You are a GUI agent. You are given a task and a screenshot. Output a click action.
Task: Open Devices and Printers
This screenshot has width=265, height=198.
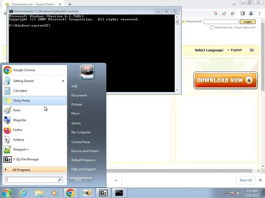click(85, 151)
